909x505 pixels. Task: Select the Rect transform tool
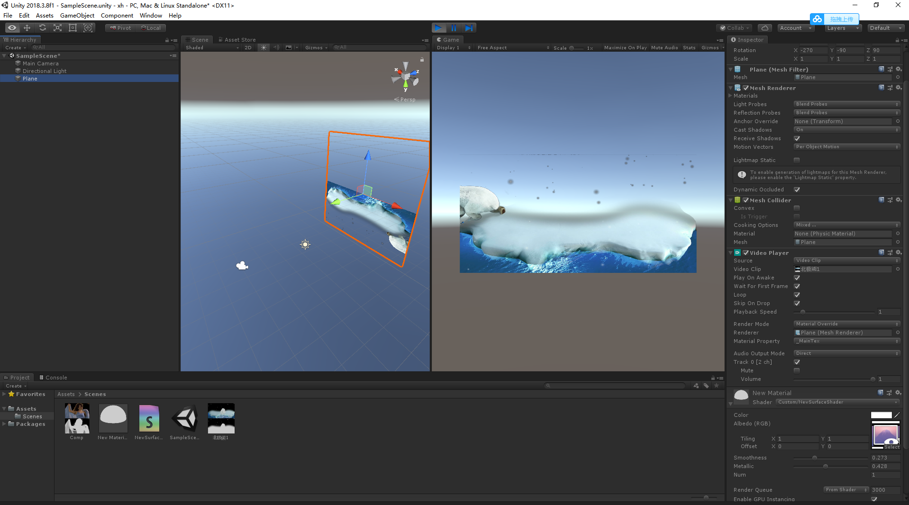pos(73,27)
